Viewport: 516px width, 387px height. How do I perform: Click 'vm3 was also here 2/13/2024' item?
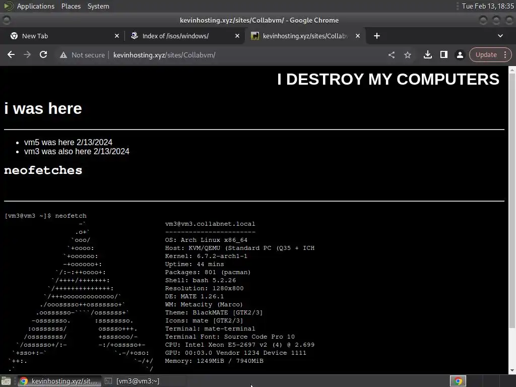[77, 151]
